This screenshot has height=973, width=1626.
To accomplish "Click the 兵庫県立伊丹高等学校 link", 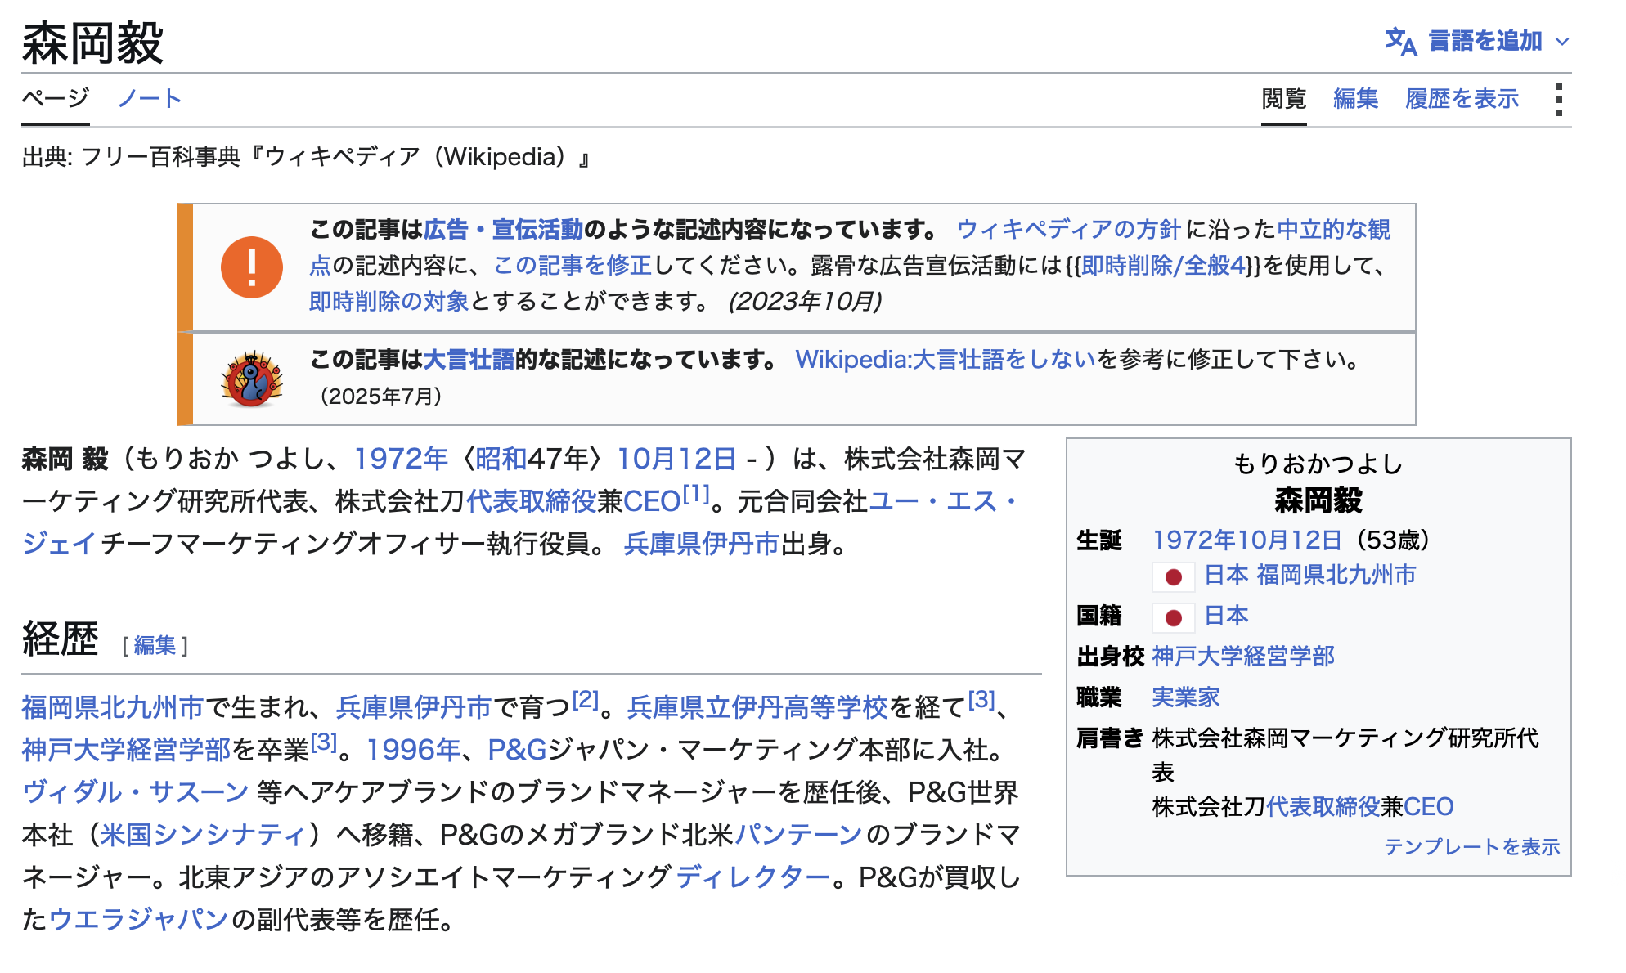I will click(757, 707).
